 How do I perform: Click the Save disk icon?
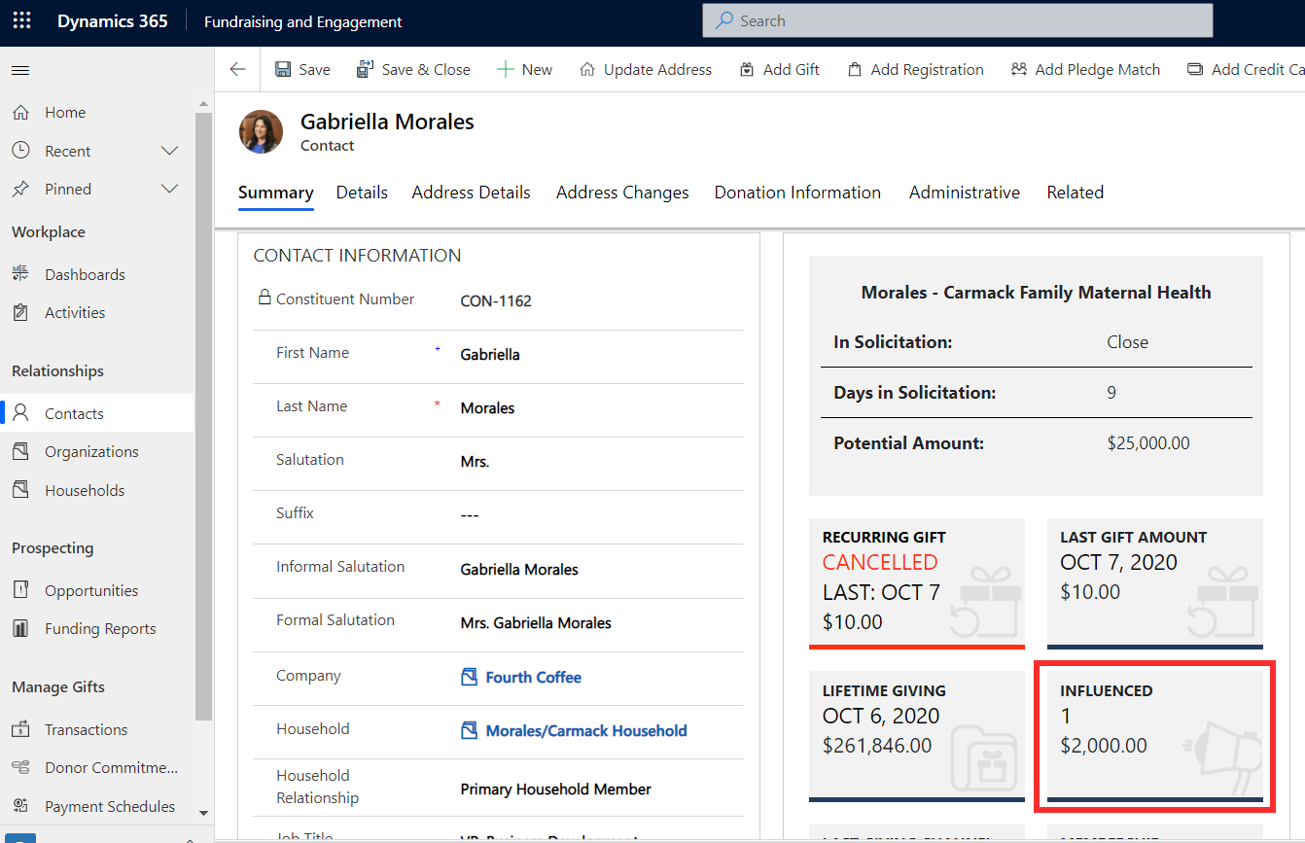(283, 69)
